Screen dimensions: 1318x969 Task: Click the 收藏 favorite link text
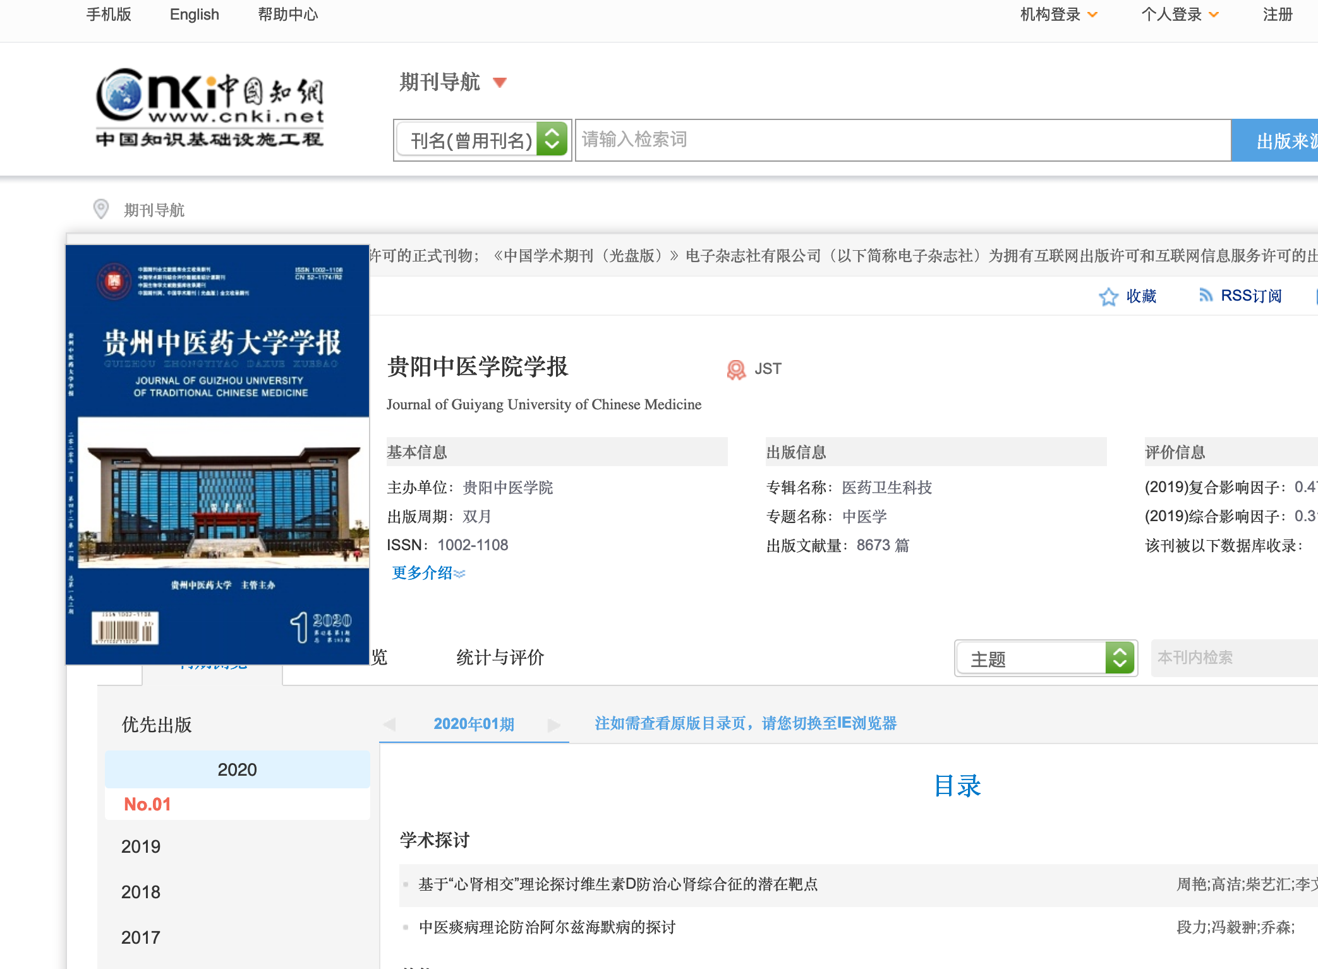(x=1141, y=296)
